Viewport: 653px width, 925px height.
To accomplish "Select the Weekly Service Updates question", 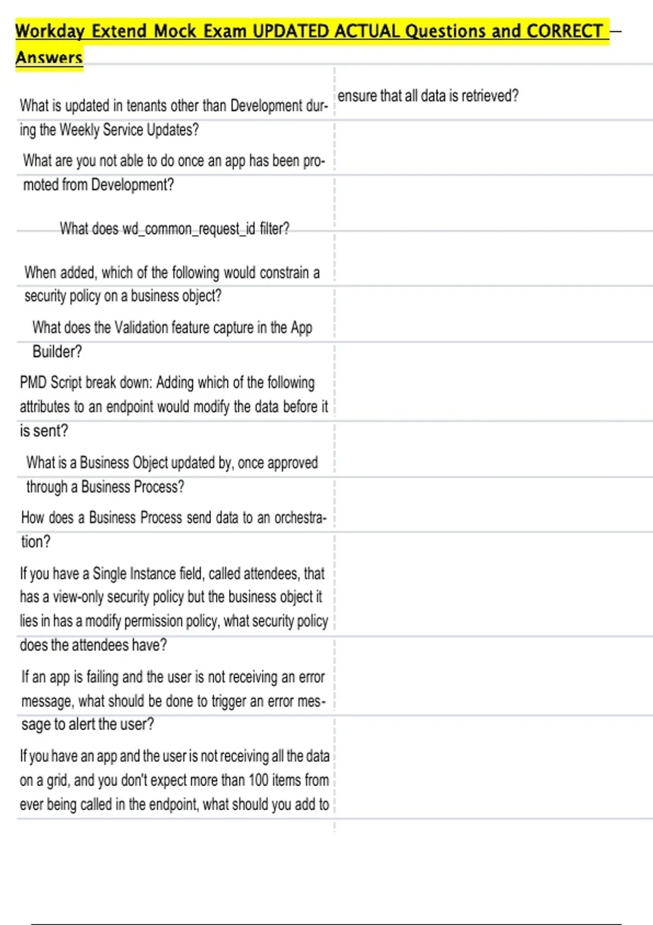I will (x=173, y=117).
